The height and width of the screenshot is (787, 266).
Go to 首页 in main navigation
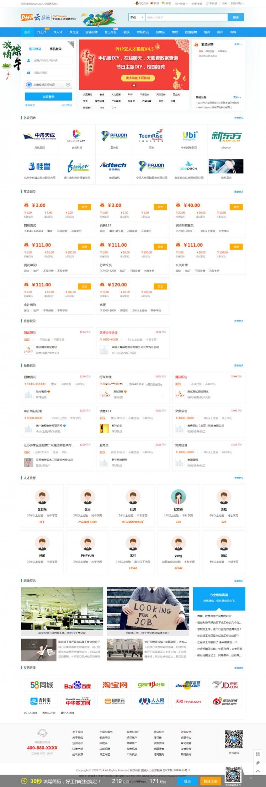(x=27, y=32)
